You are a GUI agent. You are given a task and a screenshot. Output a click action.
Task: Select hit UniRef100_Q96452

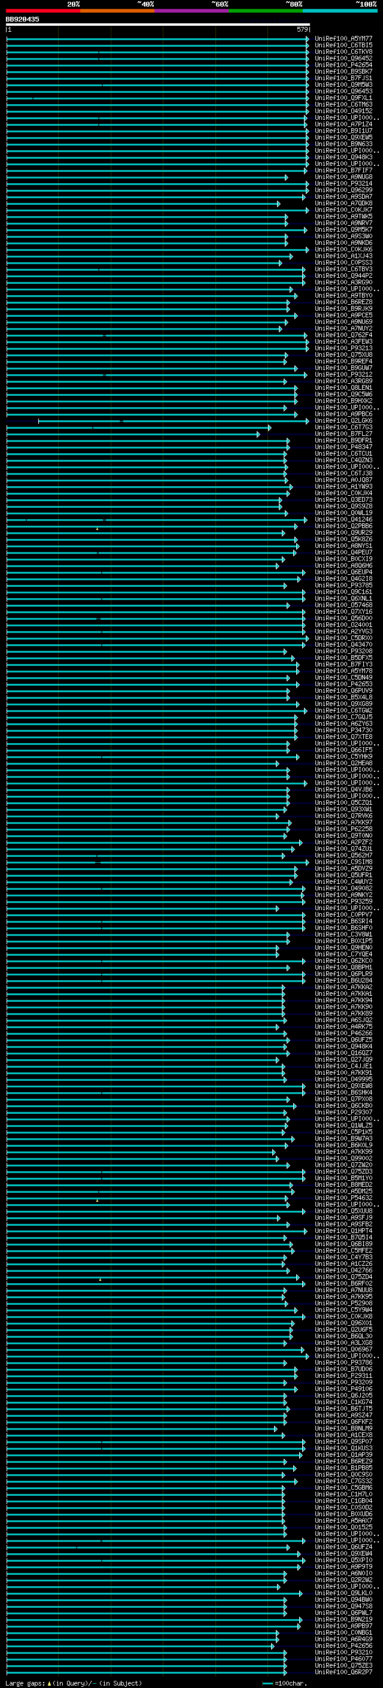[x=344, y=58]
